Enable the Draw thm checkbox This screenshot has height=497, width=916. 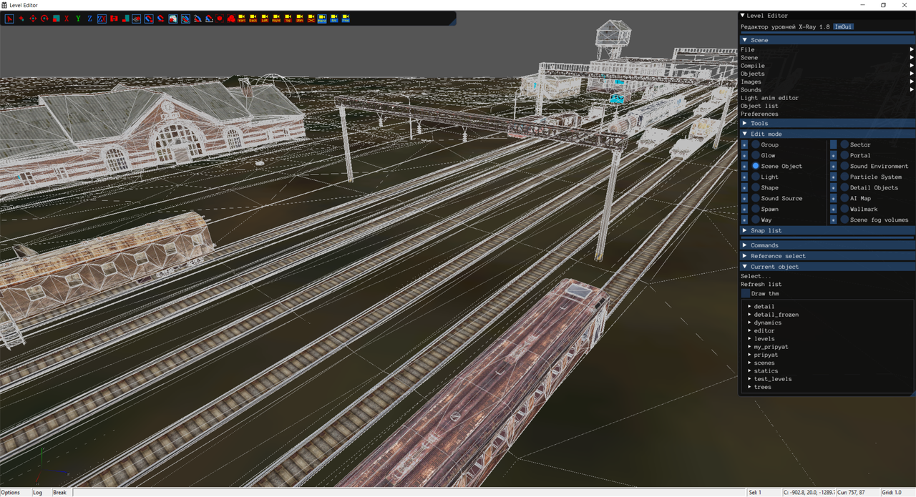coord(745,293)
